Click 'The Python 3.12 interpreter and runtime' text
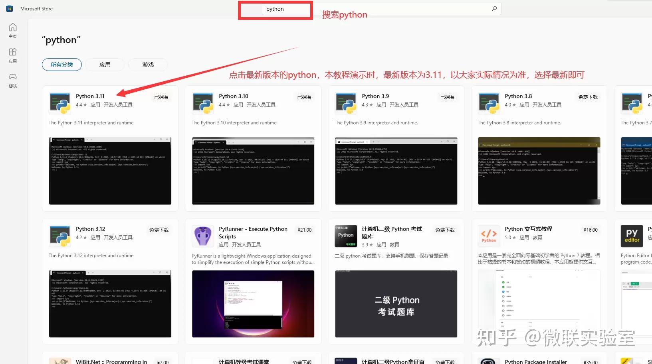This screenshot has width=652, height=364. pyautogui.click(x=91, y=256)
